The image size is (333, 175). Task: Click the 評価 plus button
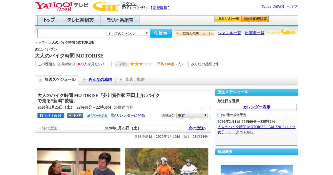tap(121, 64)
